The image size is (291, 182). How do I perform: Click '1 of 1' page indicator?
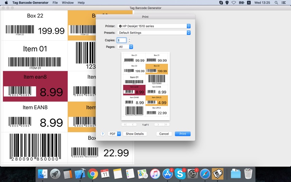coord(145,125)
